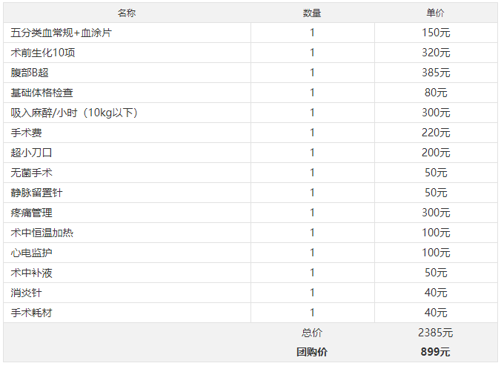Click the 总价 value 2385元
Viewport: 501px width, 366px height.
(x=436, y=333)
